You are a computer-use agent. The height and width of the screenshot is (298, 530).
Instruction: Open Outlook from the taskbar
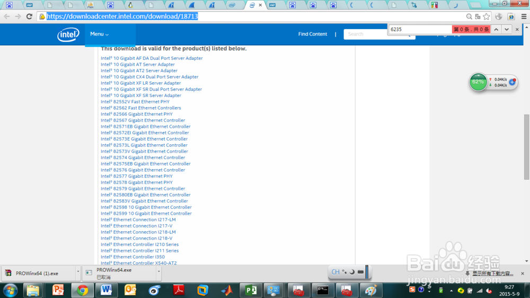(x=130, y=291)
